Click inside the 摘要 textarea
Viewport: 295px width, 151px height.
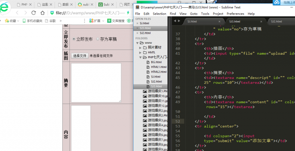point(96,83)
